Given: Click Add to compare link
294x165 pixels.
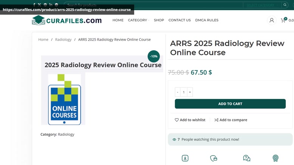Looking at the screenshot, I should [231, 120].
